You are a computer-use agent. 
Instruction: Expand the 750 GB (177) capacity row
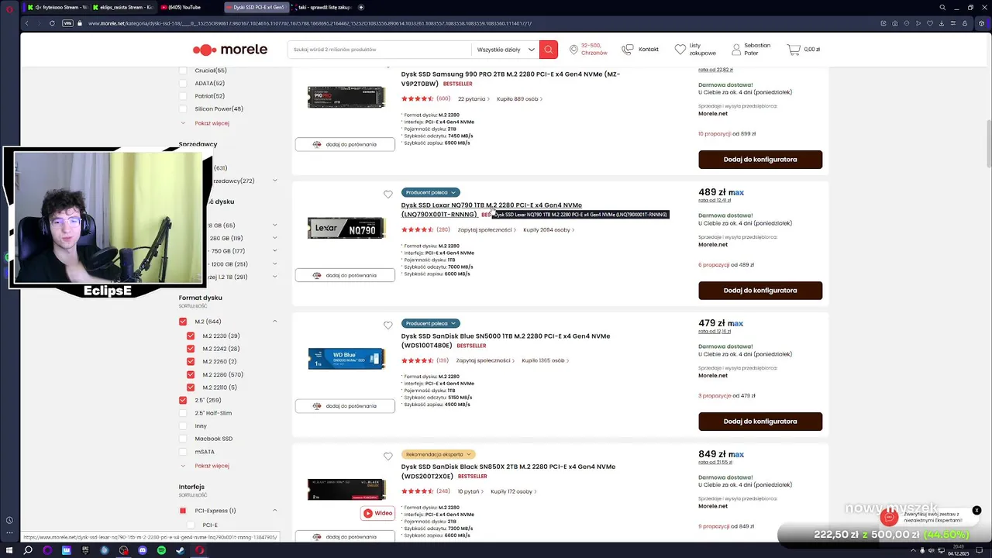[x=274, y=251]
